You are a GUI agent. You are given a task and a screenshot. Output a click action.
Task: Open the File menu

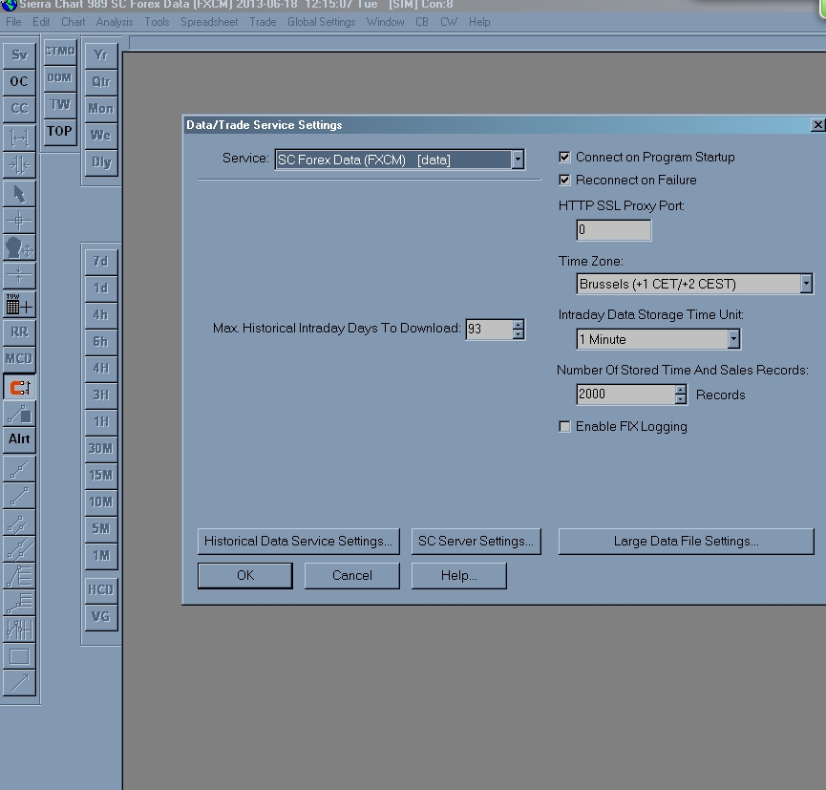(13, 22)
